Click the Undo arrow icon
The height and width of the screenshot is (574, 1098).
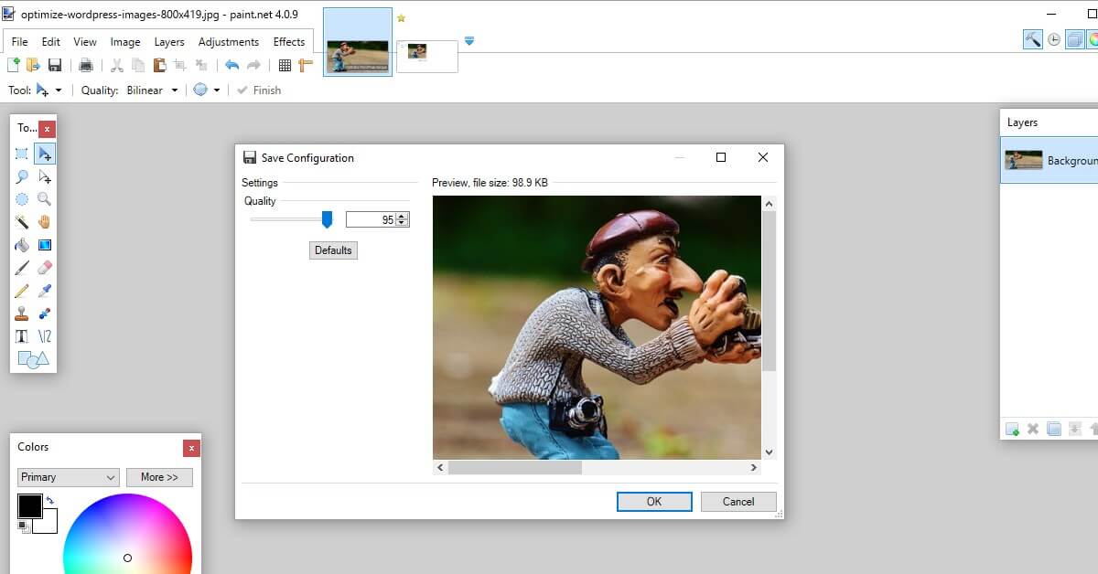231,65
